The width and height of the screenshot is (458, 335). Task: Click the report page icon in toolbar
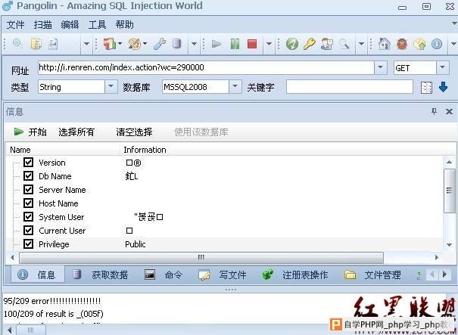click(53, 44)
